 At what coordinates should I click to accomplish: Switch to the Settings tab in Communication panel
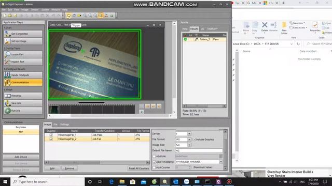pos(64,125)
